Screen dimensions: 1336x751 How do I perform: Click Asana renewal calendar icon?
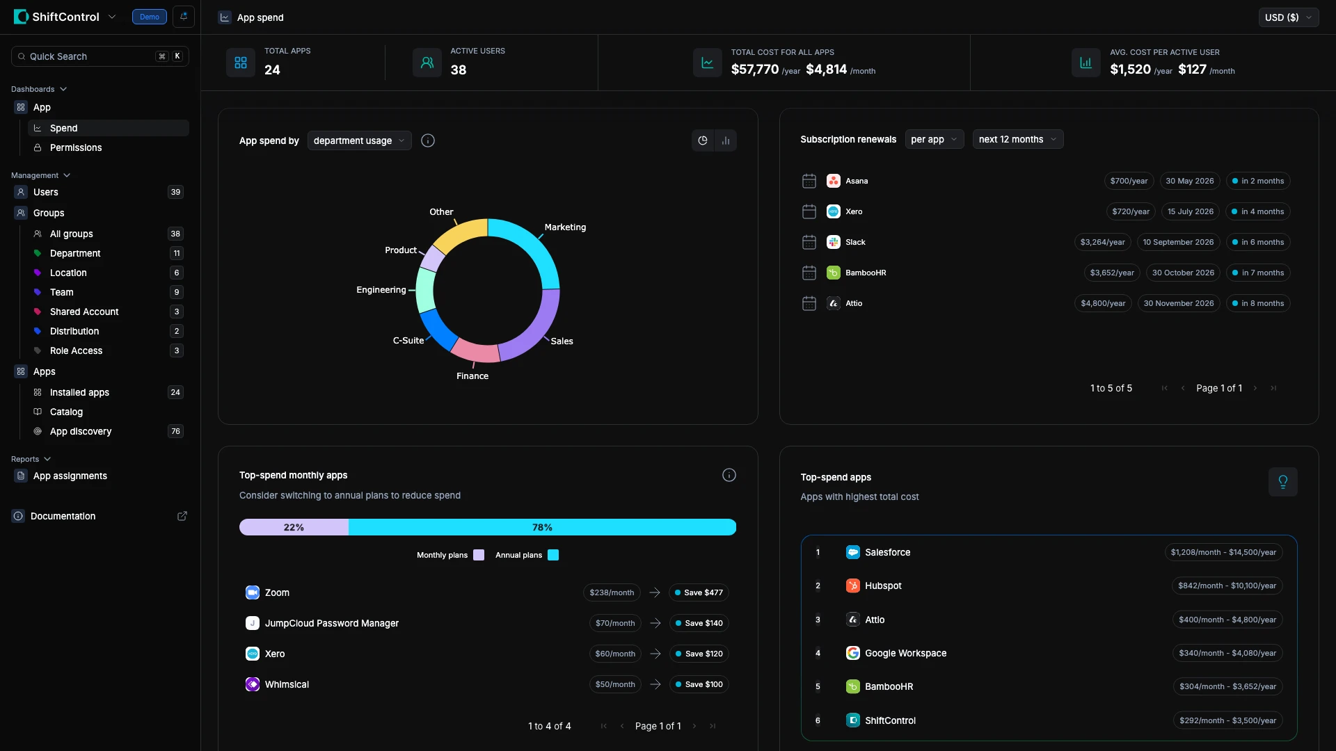[x=809, y=181]
